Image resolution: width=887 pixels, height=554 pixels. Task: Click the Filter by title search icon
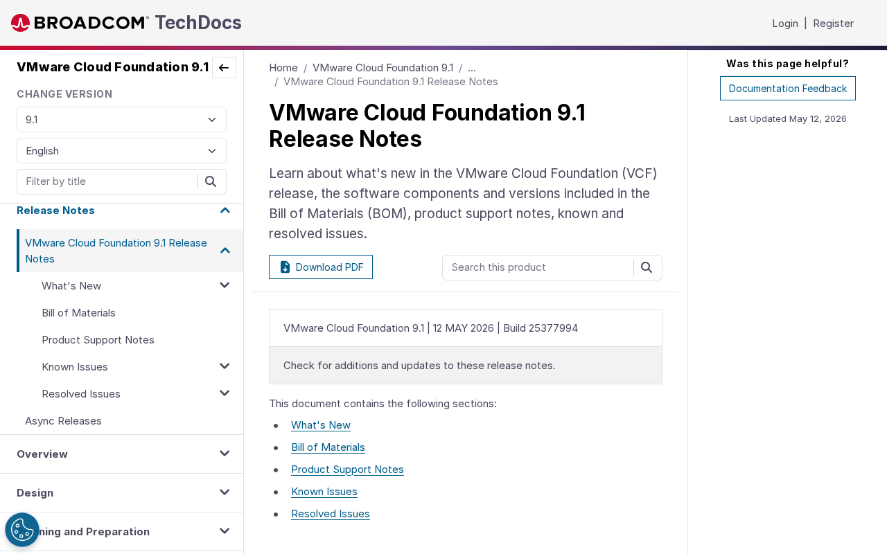pos(211,181)
